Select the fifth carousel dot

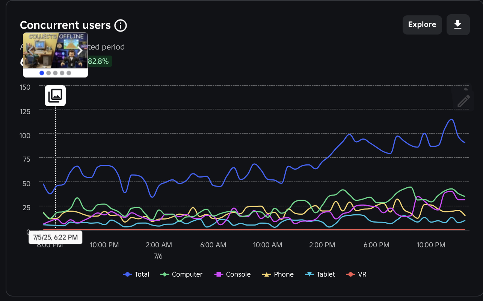pos(69,73)
